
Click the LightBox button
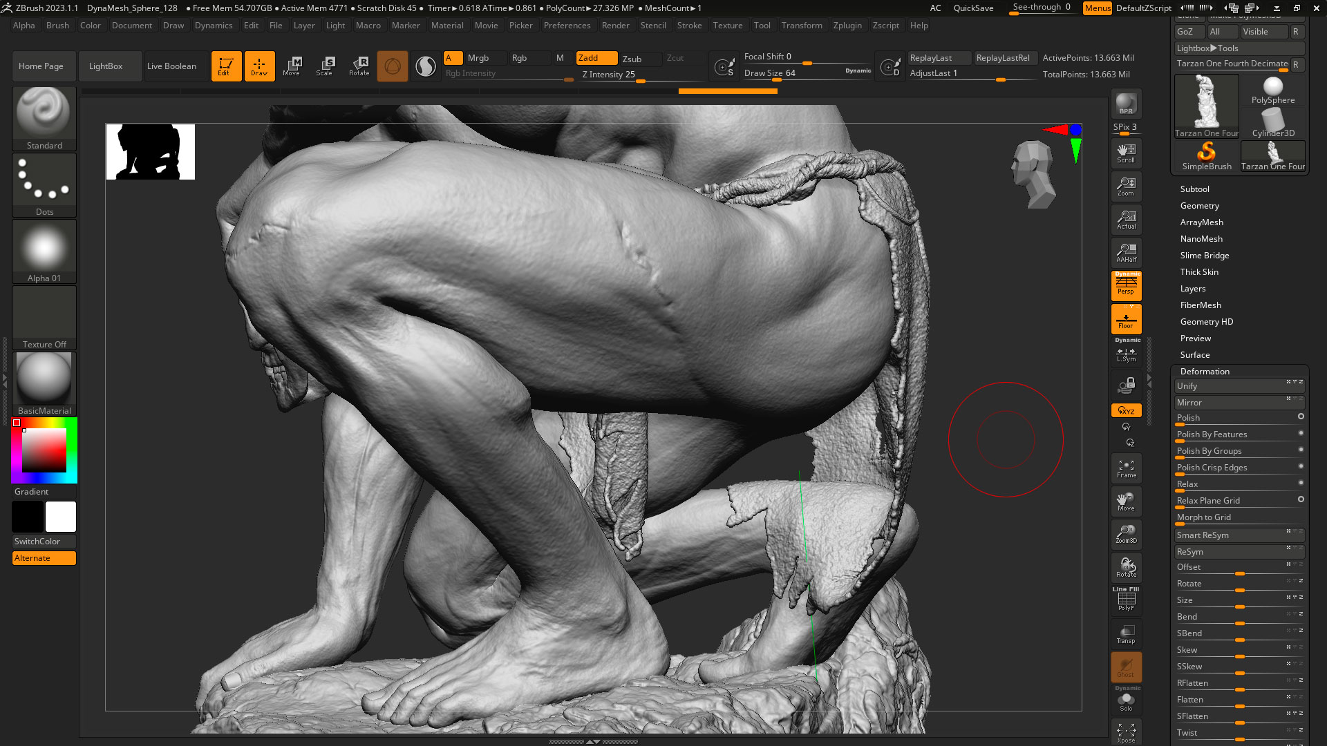(x=106, y=66)
